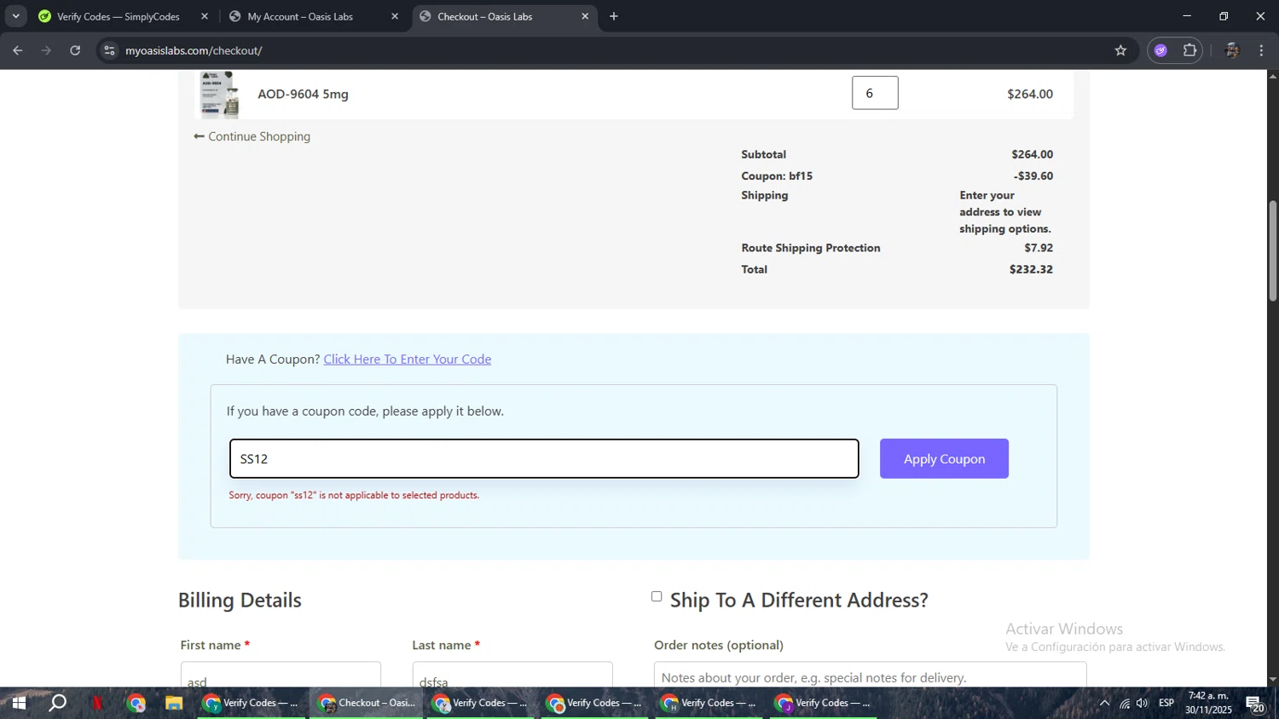The image size is (1279, 719).
Task: Click the Last name input field
Action: coord(512,676)
